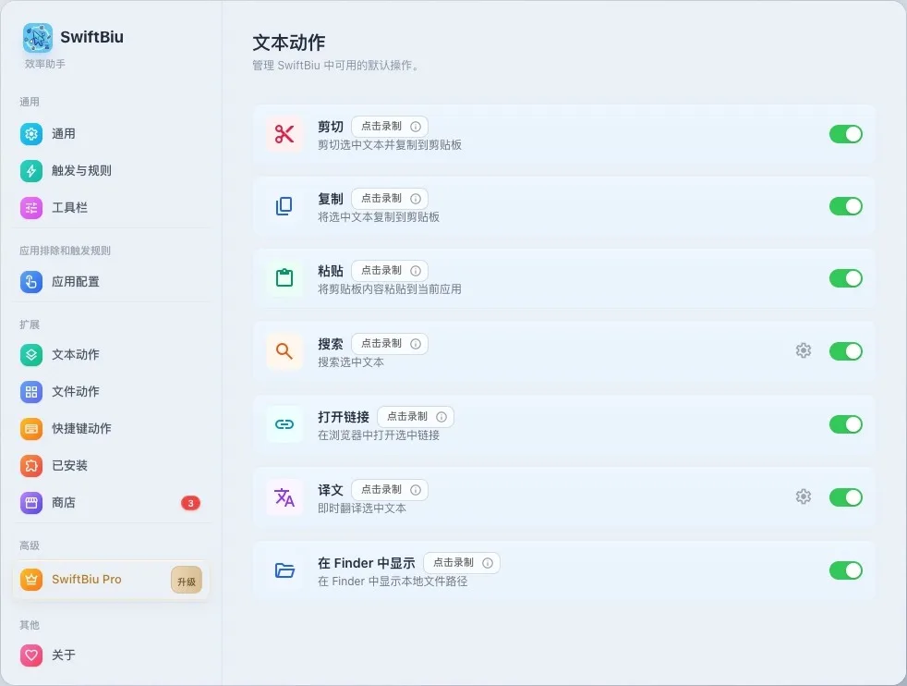Click description 即时翻译选中文本

361,508
